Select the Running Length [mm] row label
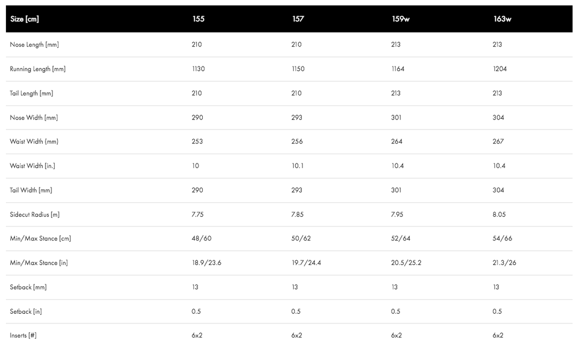 (37, 69)
